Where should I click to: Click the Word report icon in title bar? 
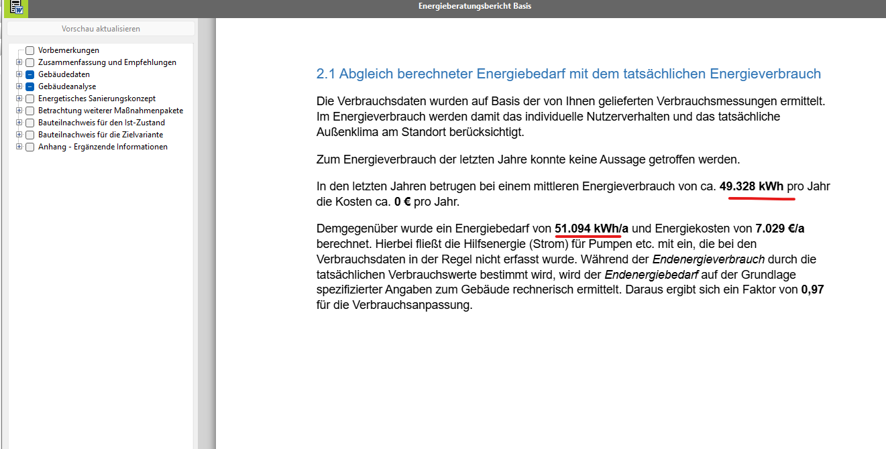[16, 7]
